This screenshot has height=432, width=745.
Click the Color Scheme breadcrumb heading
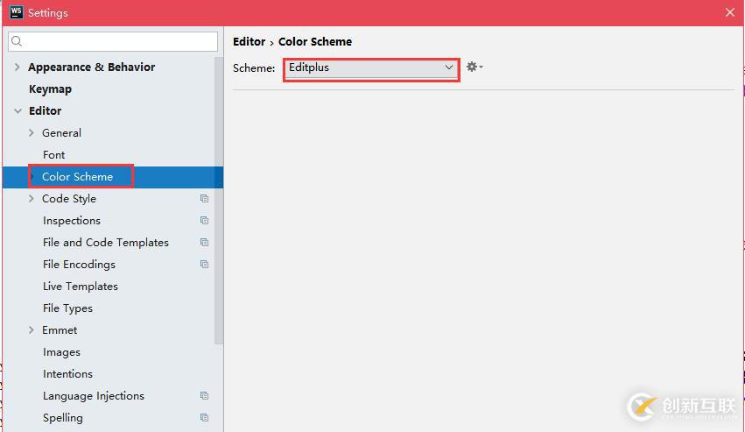[x=315, y=41]
